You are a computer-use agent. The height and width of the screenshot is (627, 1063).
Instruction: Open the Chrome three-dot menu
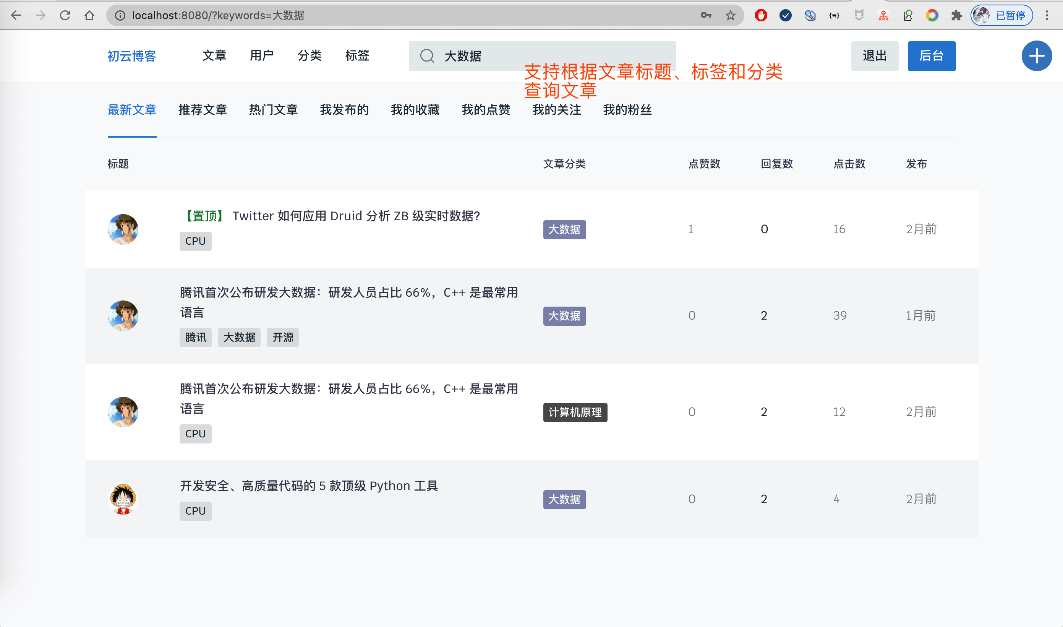click(x=1047, y=16)
